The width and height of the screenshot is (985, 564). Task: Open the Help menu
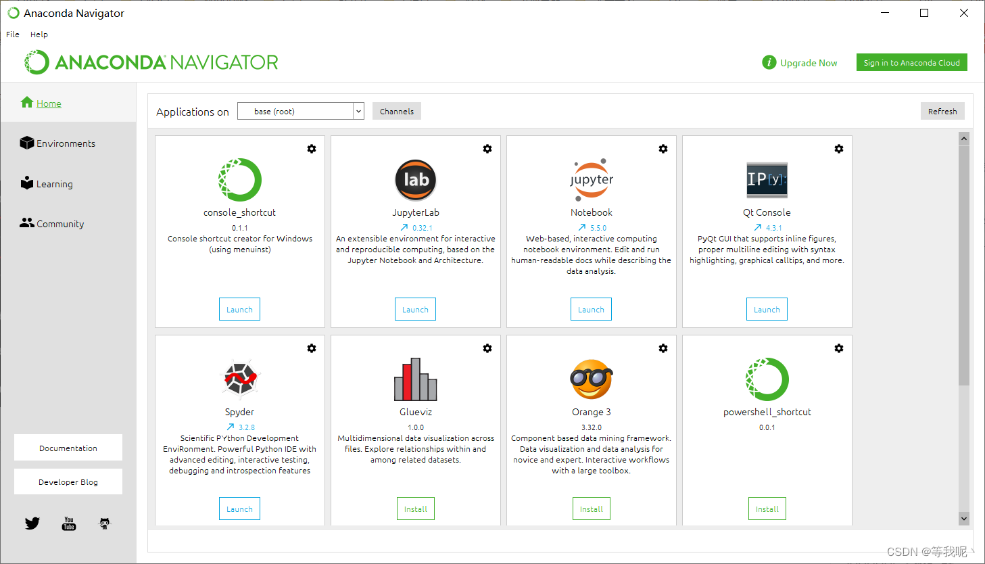tap(39, 34)
